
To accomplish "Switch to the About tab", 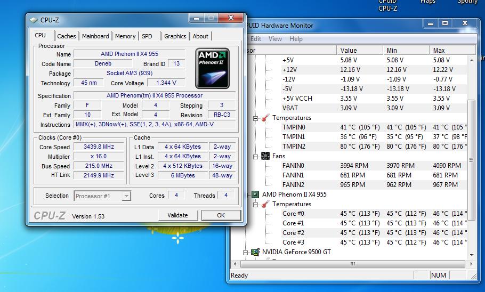I will [200, 36].
